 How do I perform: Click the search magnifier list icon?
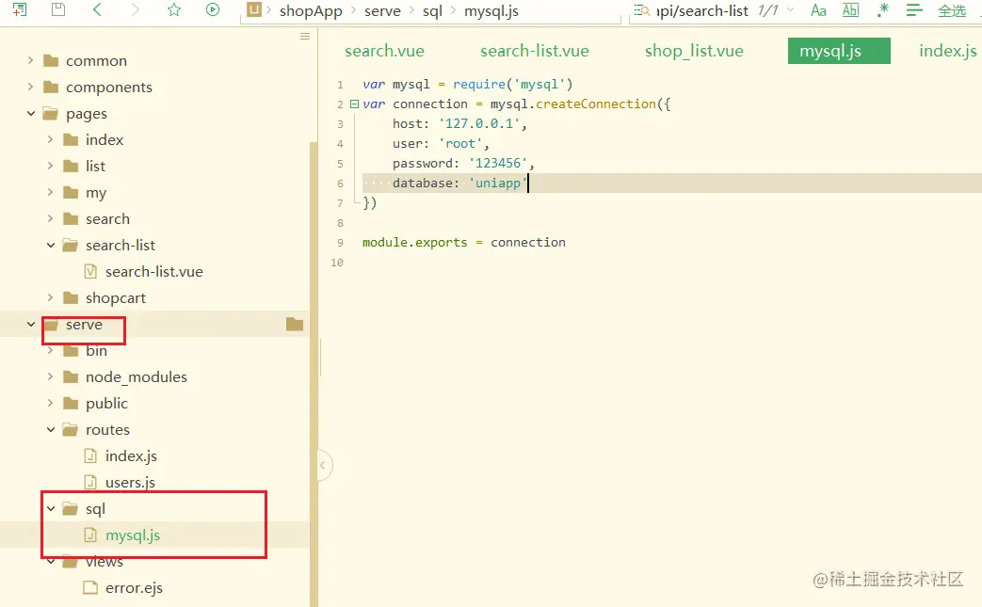coord(641,10)
